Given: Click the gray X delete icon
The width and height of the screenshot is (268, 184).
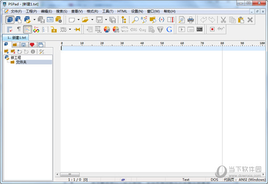Looking at the screenshot, I should pos(250,20).
